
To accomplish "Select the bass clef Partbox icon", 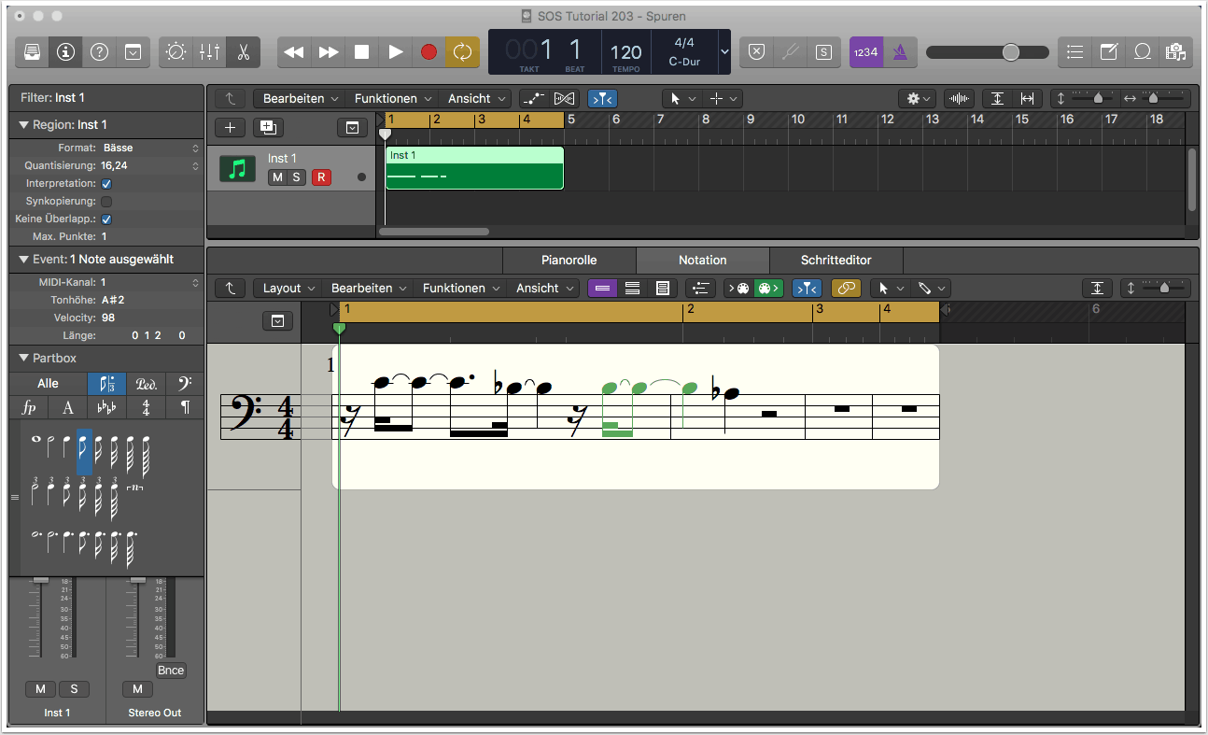I will (x=184, y=384).
